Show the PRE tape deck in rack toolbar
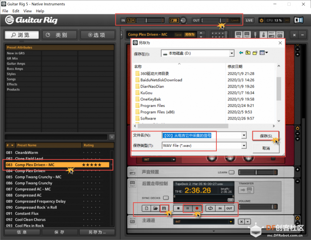Screen dimensions: 311x240 239,35
